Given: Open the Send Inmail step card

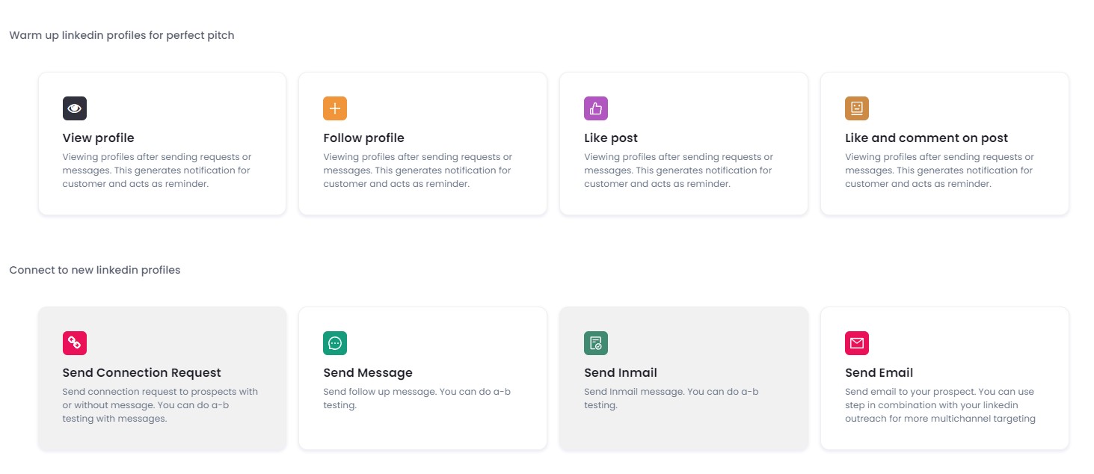Looking at the screenshot, I should tap(683, 378).
